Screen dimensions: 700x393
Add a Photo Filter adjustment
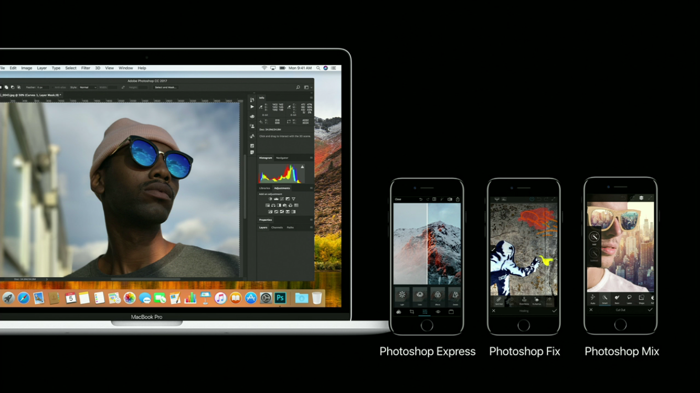click(x=285, y=205)
